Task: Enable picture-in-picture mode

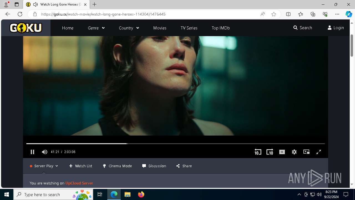Action: [306, 152]
